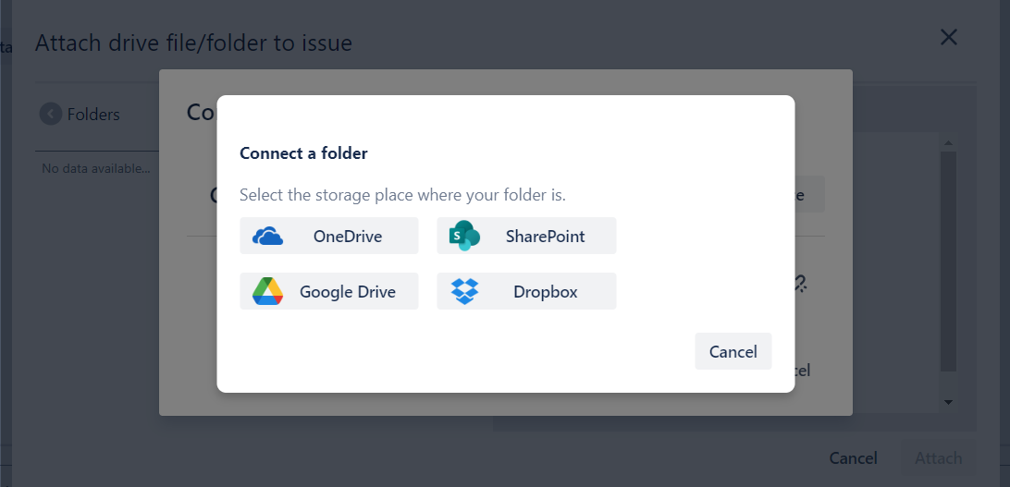Click the 'Connect a folder' heading
This screenshot has height=487, width=1010.
(x=303, y=153)
